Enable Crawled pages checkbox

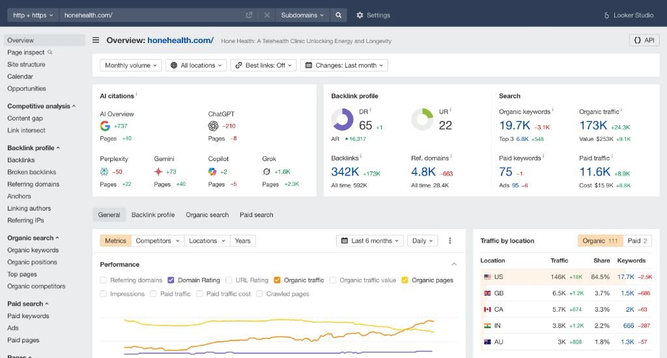259,293
